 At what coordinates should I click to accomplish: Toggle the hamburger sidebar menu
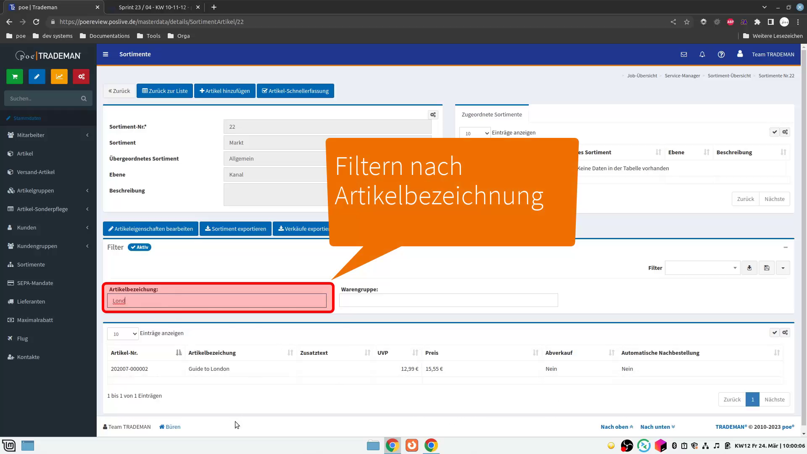pos(105,54)
